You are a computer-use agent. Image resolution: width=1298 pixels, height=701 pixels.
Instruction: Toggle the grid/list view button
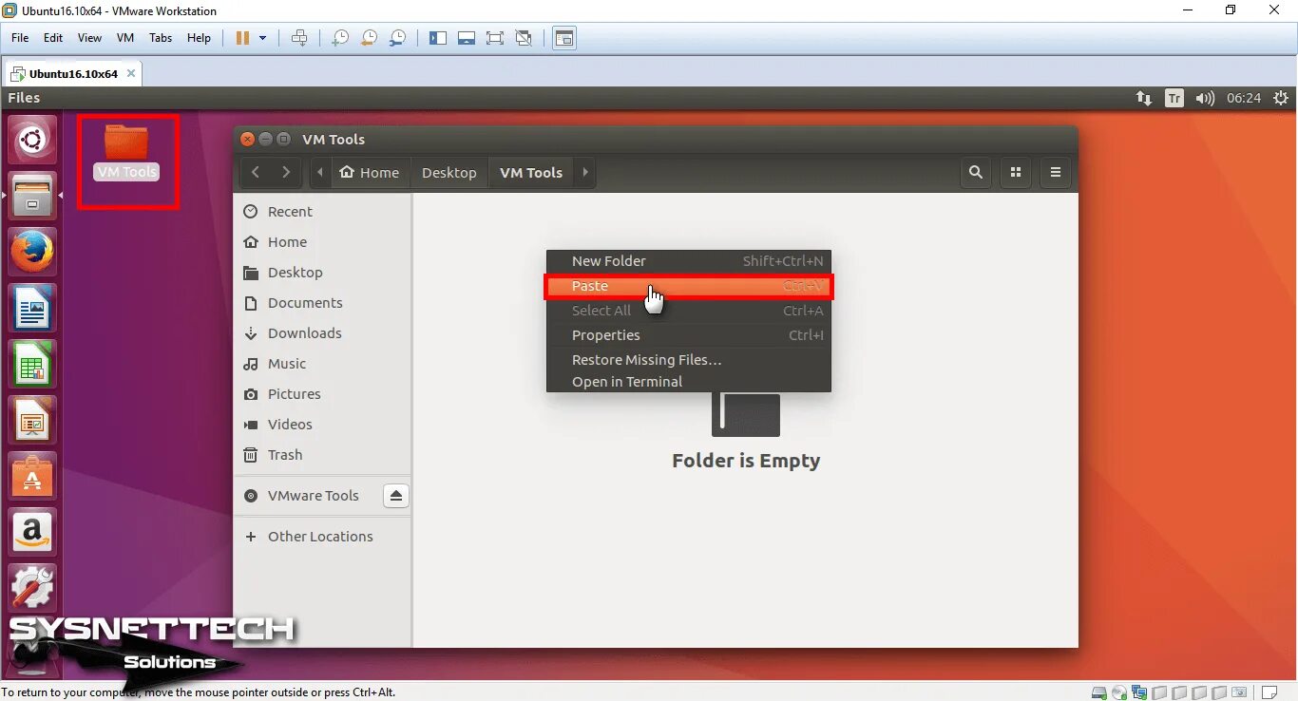pos(1016,173)
